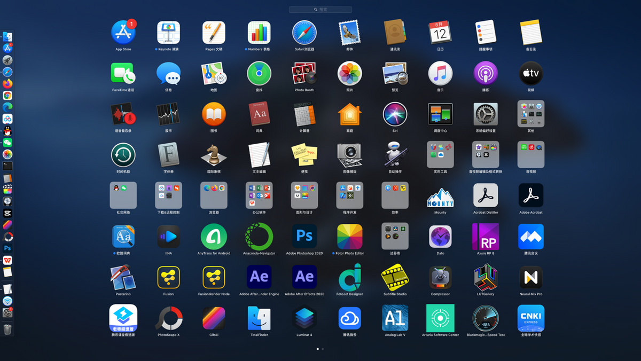Open 通讯录 Contacts app
Screen dimensions: 641x361
(x=395, y=32)
